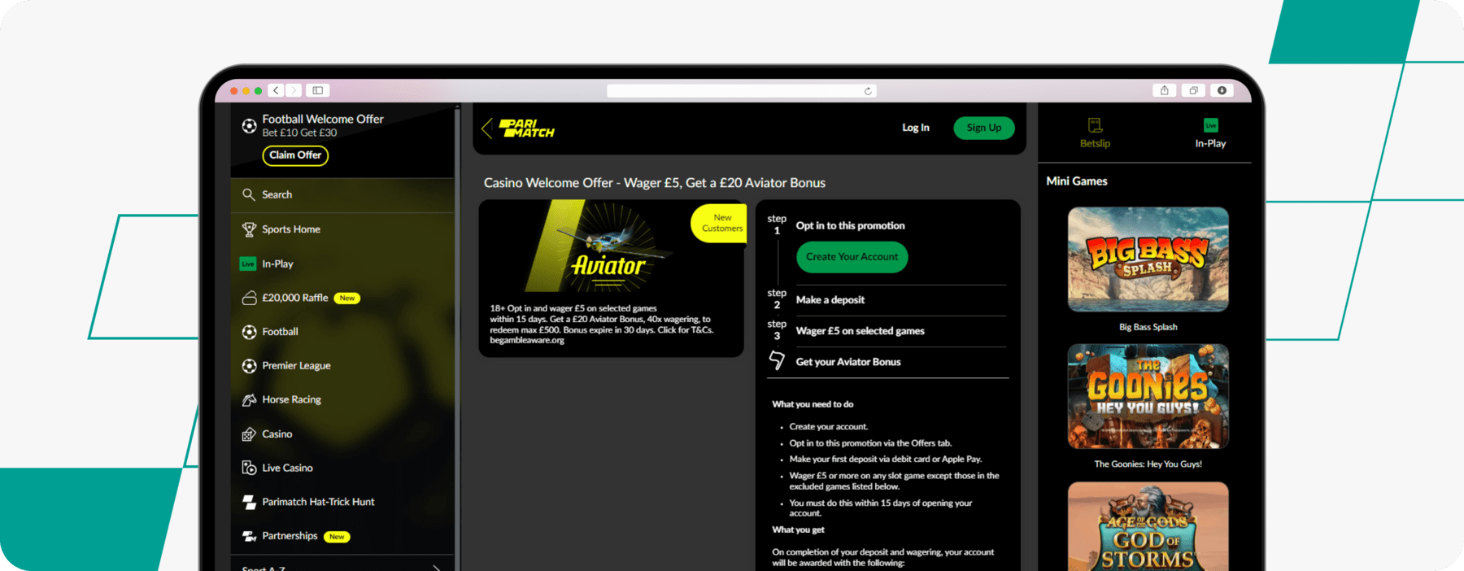The image size is (1464, 571).
Task: Click the Horse Racing horse icon
Action: (x=249, y=399)
